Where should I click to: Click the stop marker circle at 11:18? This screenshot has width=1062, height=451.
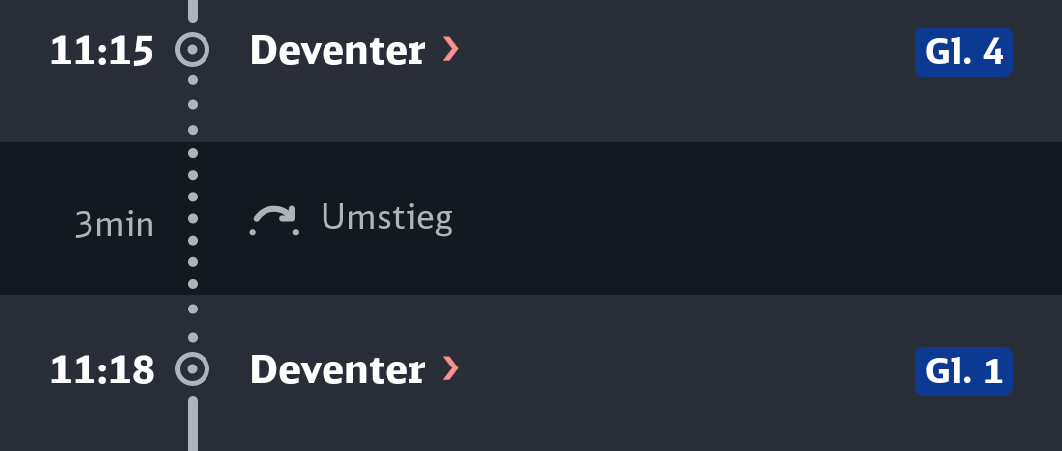click(x=193, y=369)
